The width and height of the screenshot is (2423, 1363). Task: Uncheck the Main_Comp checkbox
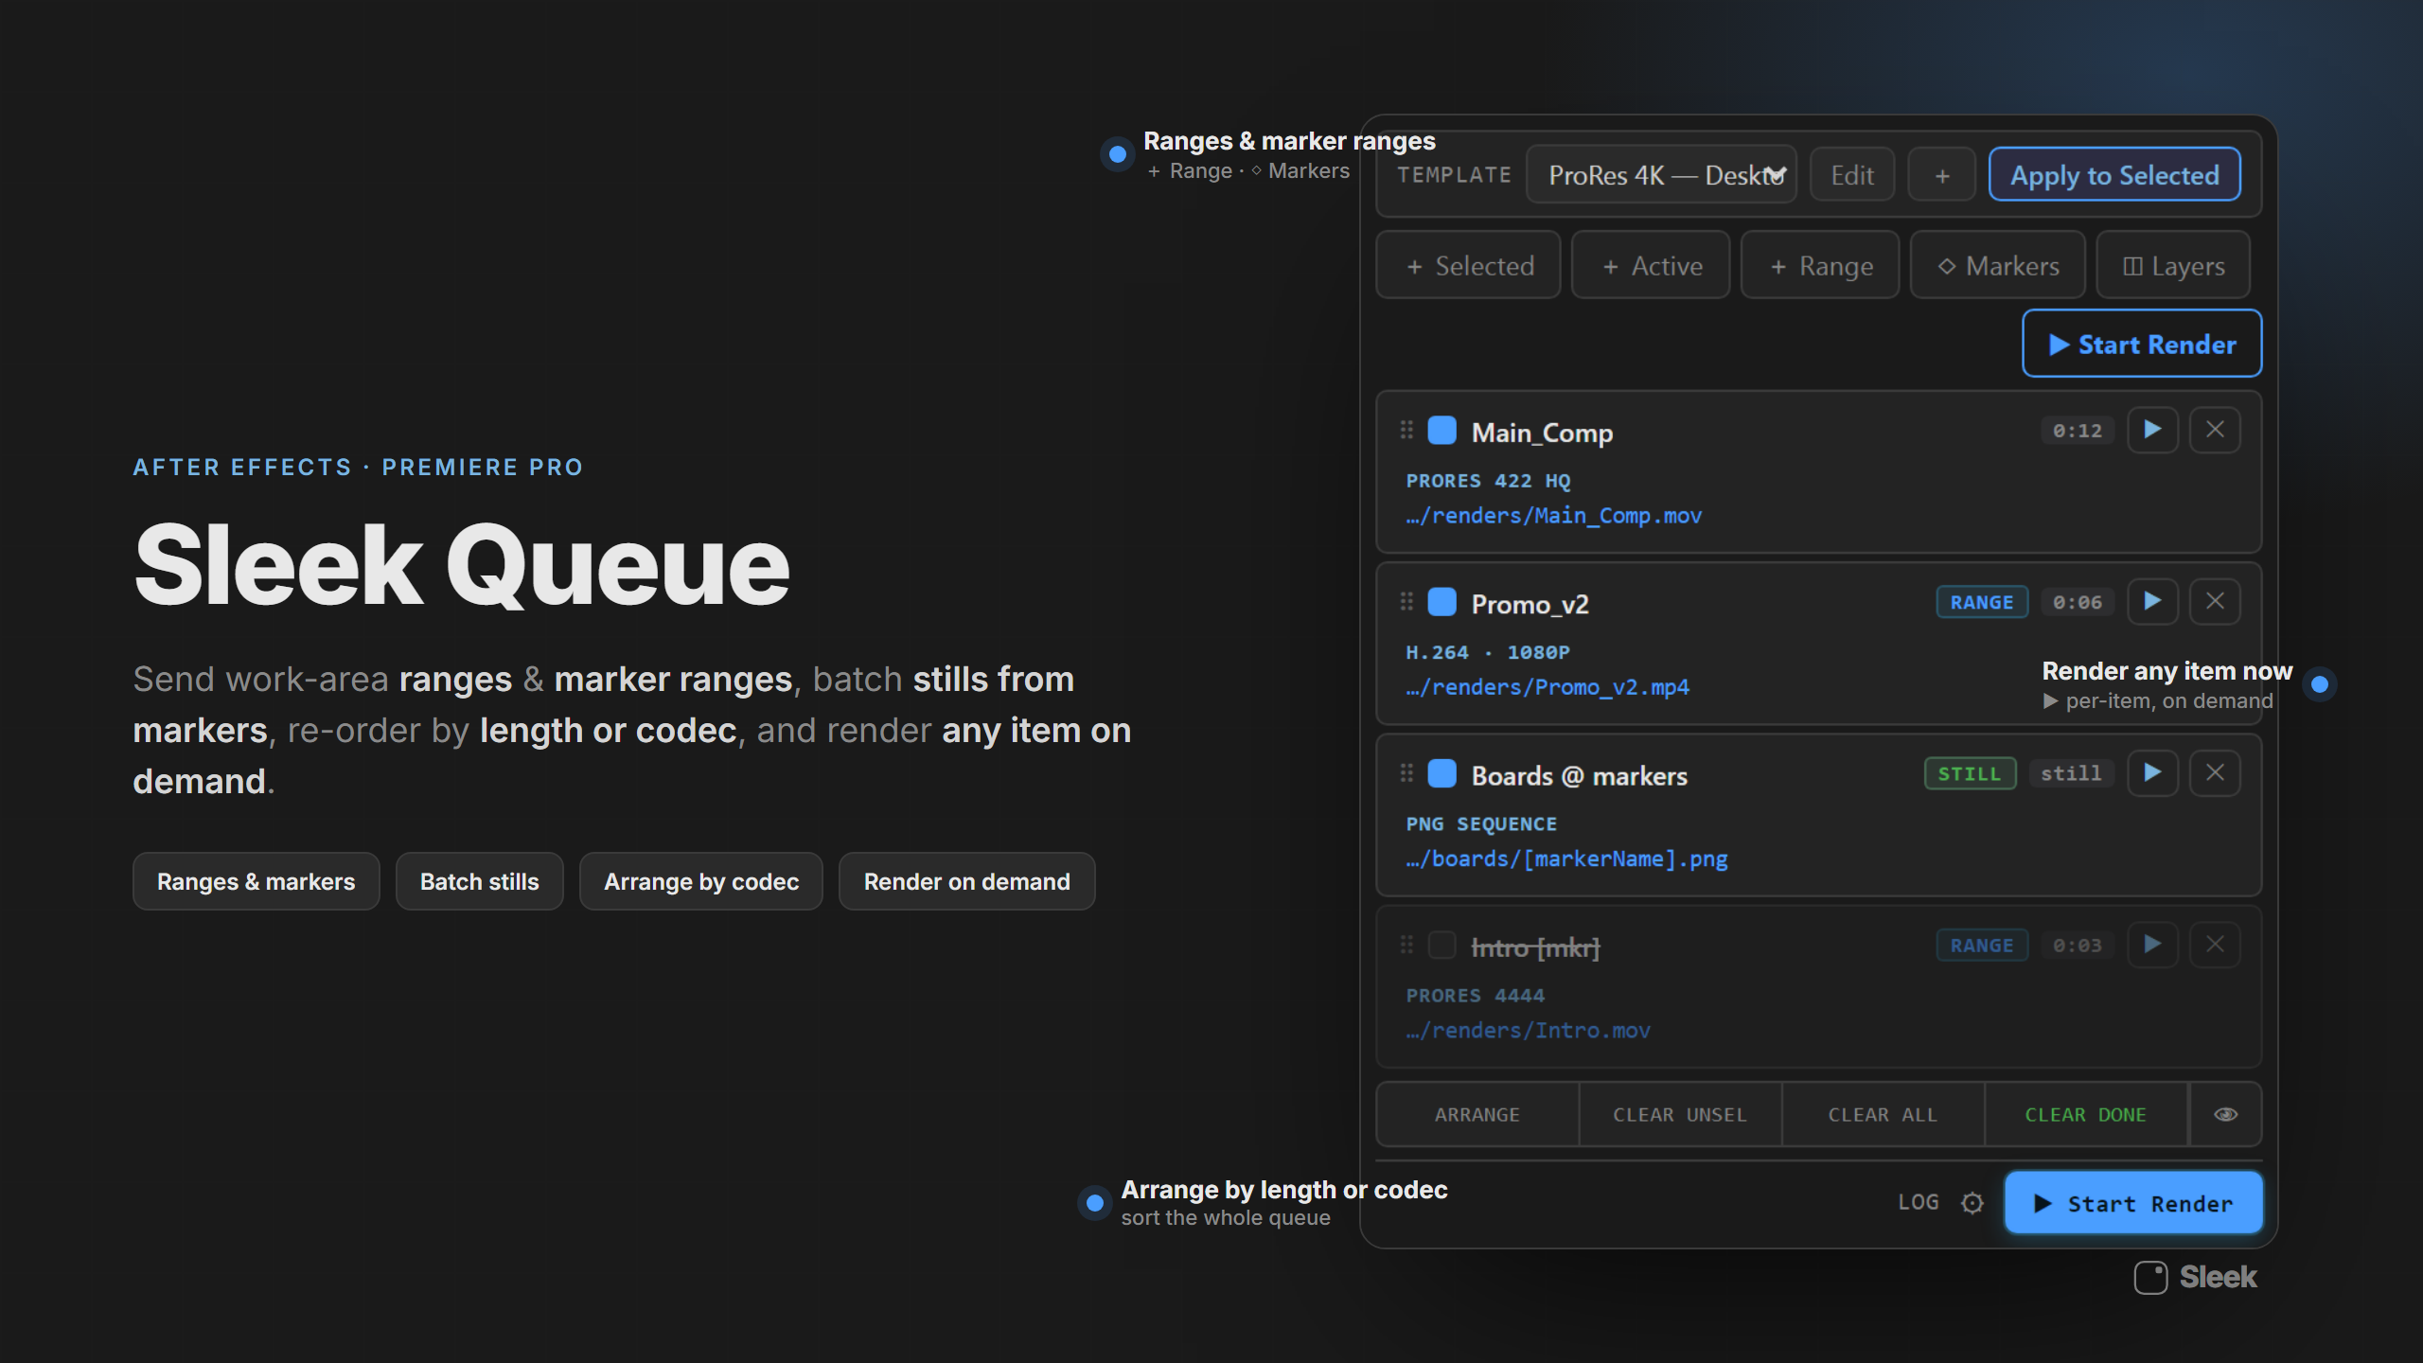pyautogui.click(x=1441, y=431)
